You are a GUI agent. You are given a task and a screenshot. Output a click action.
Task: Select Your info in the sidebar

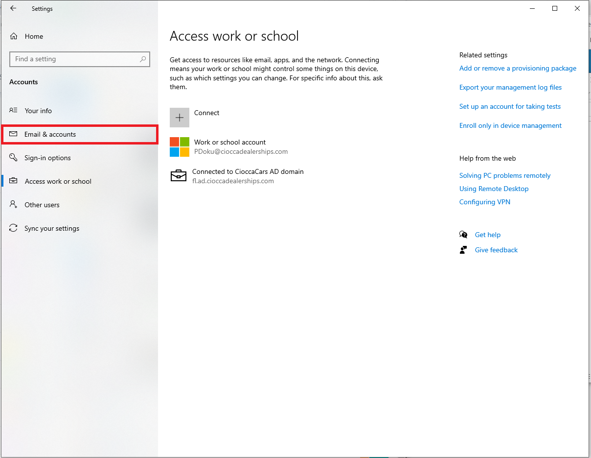coord(80,111)
